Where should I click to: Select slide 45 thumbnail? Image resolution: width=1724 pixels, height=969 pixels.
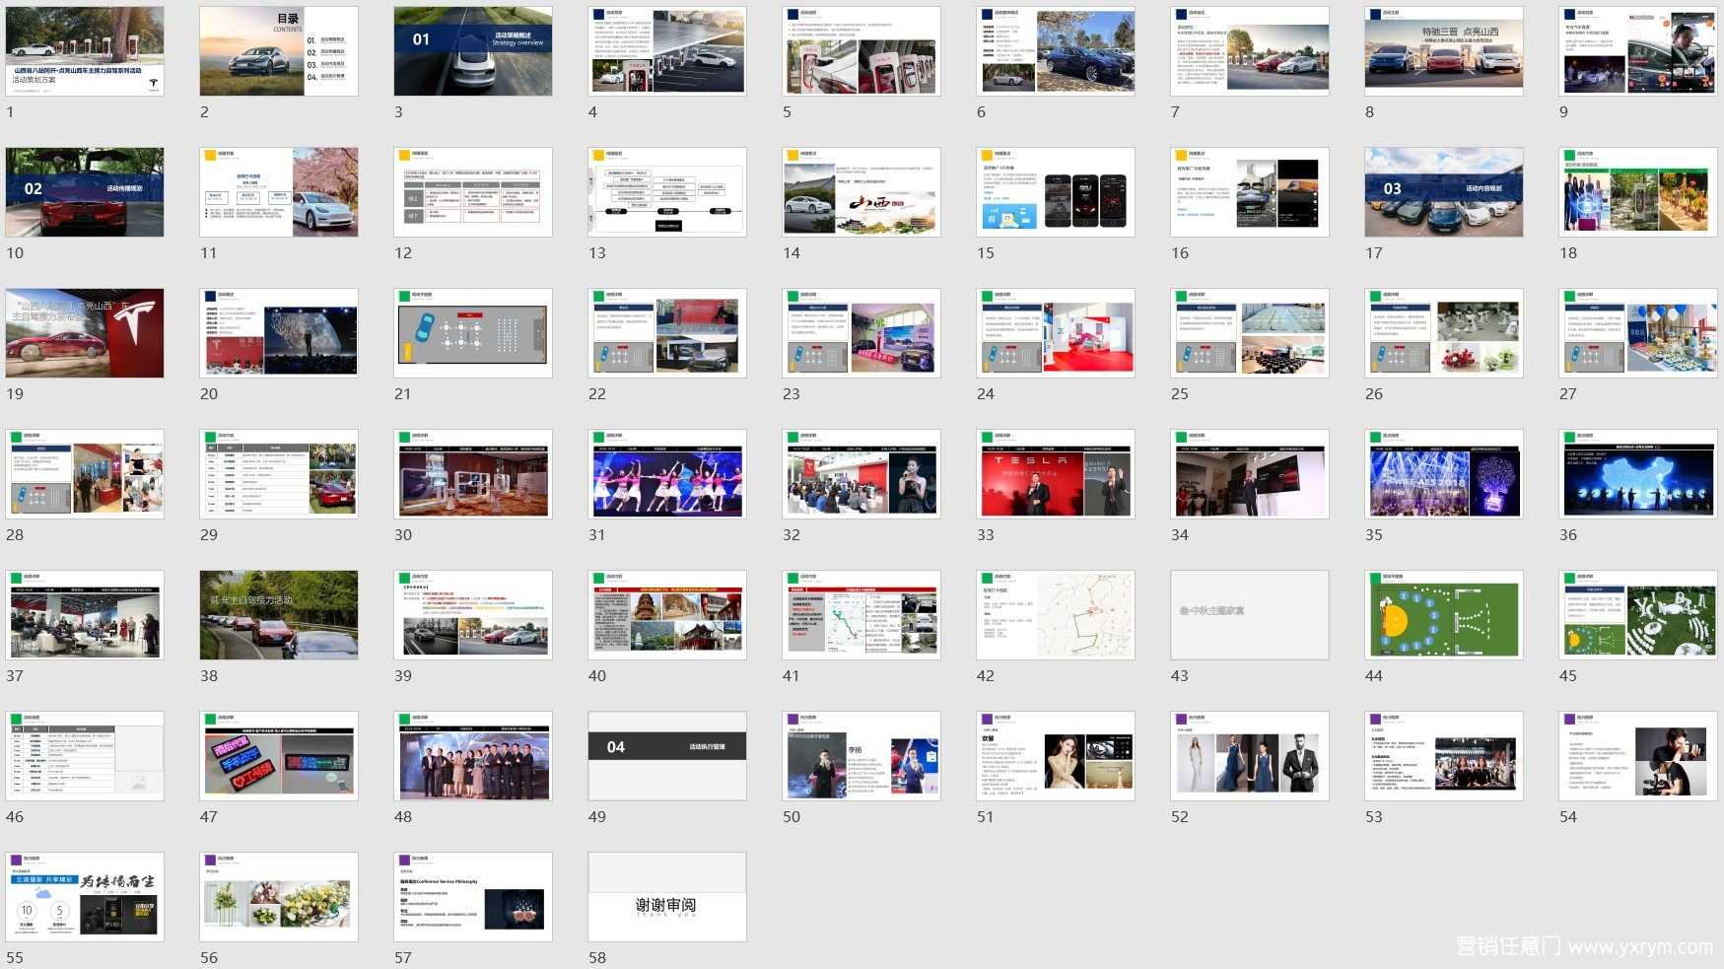point(1638,615)
